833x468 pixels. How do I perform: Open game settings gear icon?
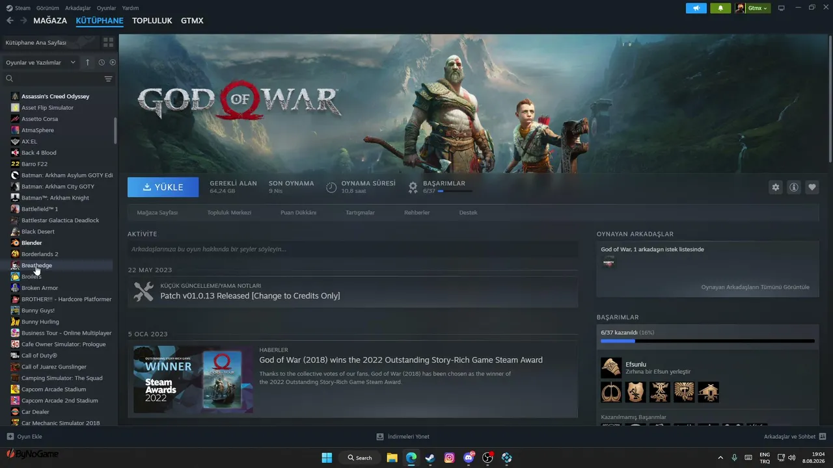[776, 187]
